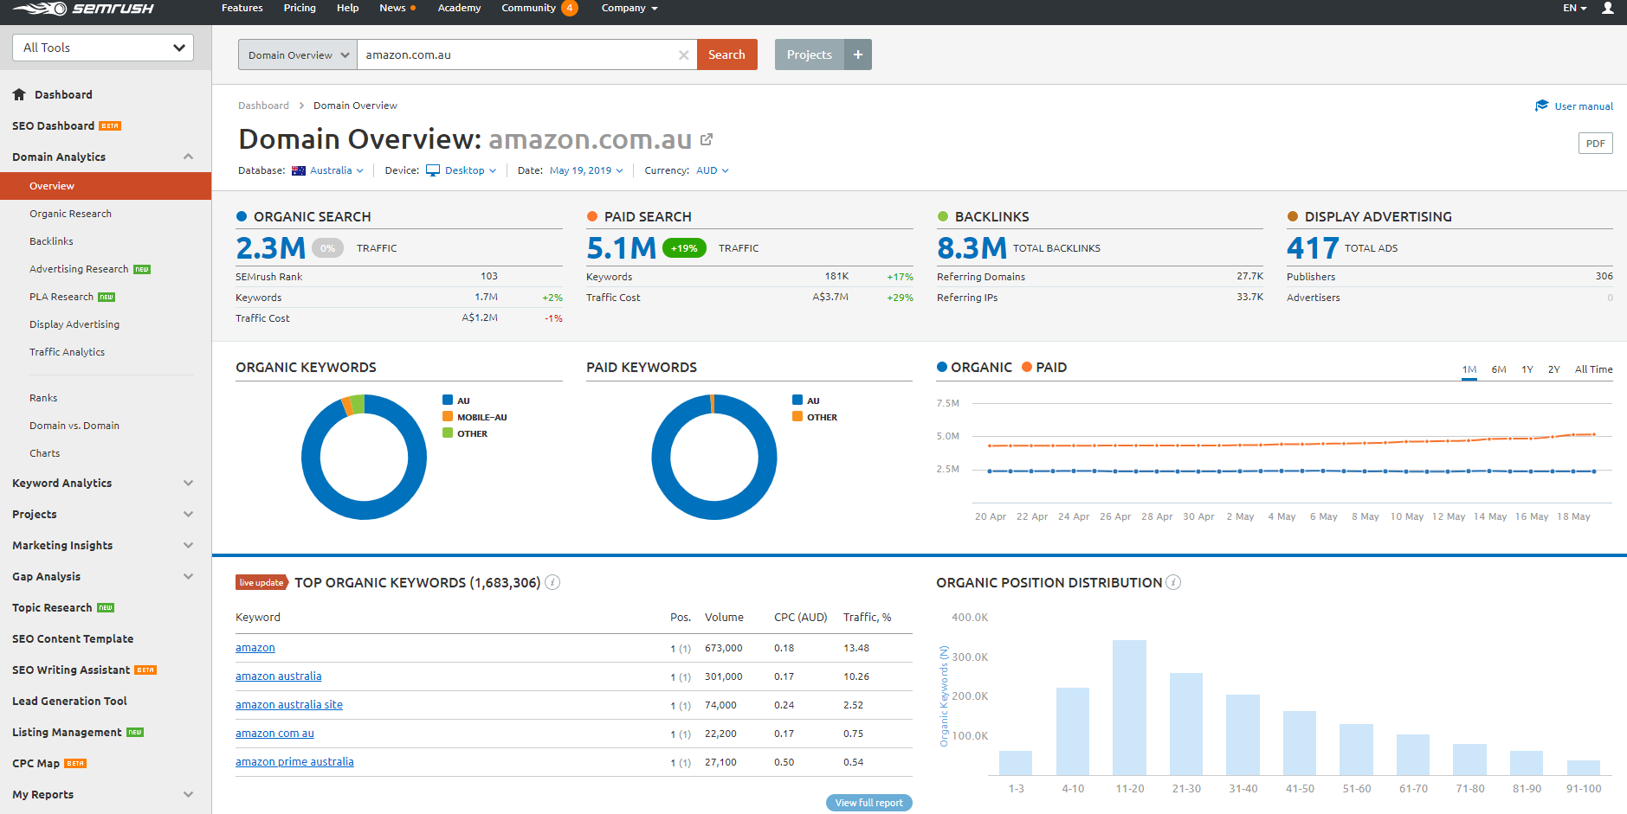The width and height of the screenshot is (1627, 814).
Task: Go to Academy
Action: pyautogui.click(x=459, y=8)
